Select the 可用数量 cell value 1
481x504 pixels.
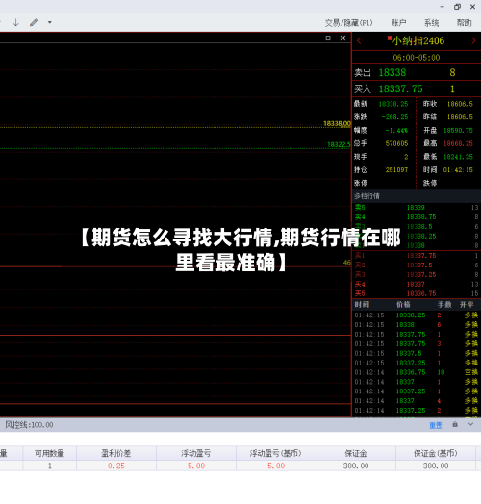pyautogui.click(x=50, y=466)
